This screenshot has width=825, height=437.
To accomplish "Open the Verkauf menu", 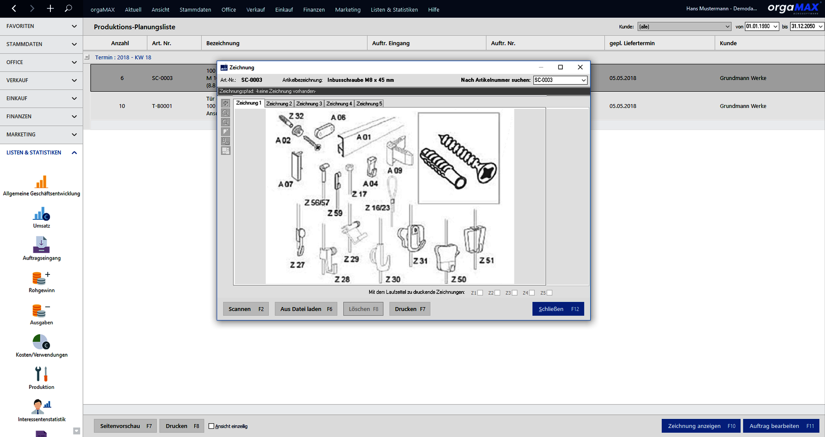I will pyautogui.click(x=255, y=10).
